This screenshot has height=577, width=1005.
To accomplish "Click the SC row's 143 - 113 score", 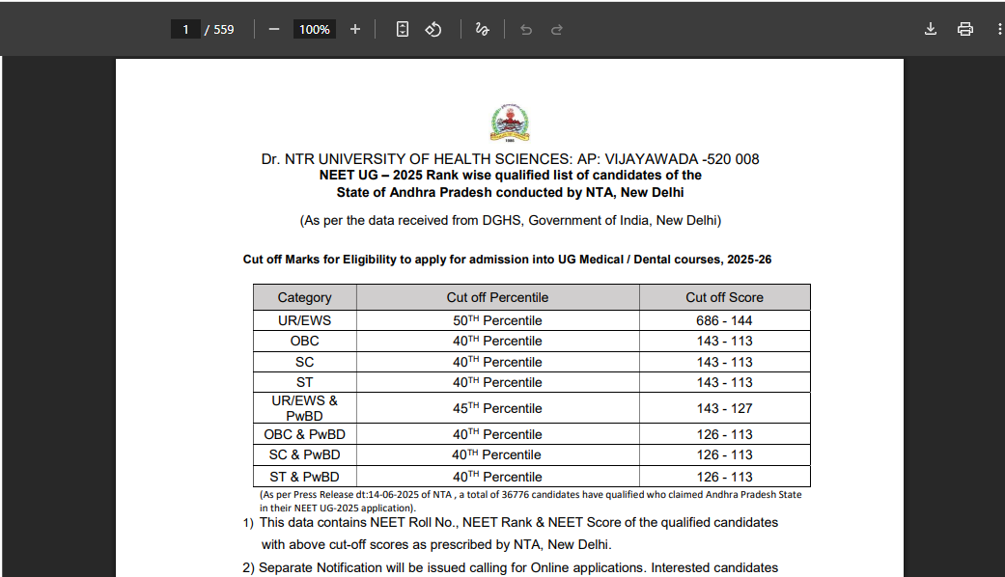I will pos(724,363).
